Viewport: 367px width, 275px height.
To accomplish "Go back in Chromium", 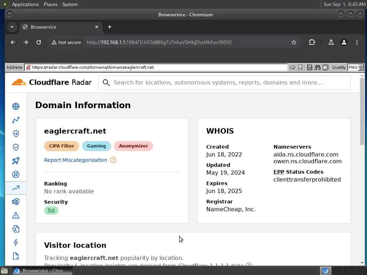I will pyautogui.click(x=13, y=42).
